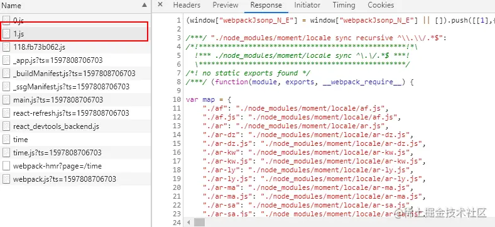Click the "./ar-kw.js" map entry line
This screenshot has height=227, width=495.
click(315, 161)
